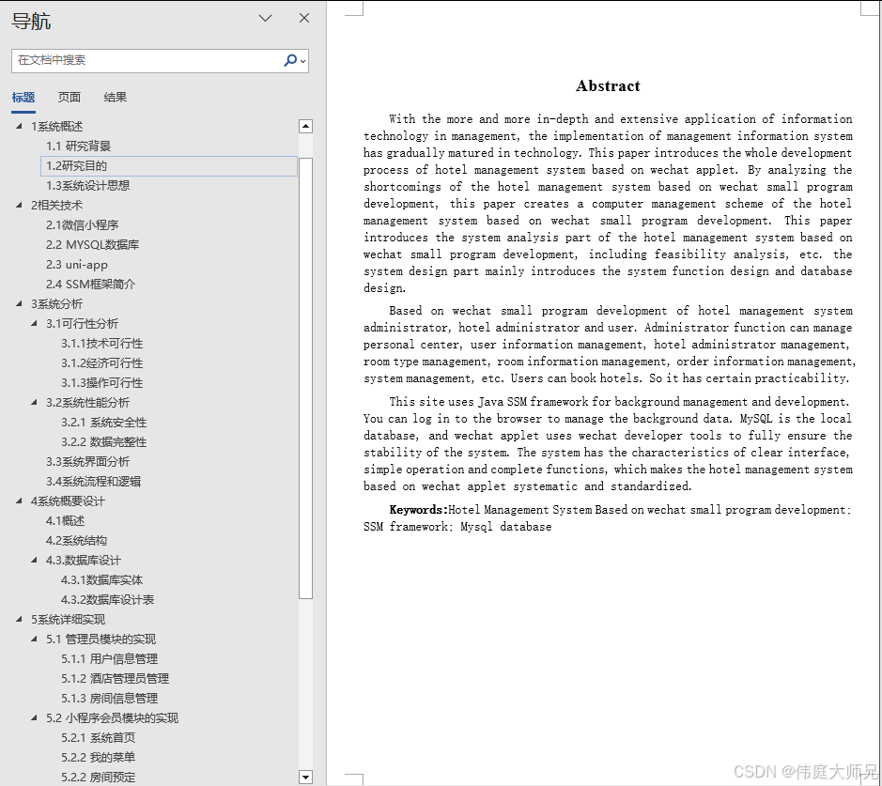Collapse the 1系统概述 heading
This screenshot has width=882, height=786.
pyautogui.click(x=19, y=126)
